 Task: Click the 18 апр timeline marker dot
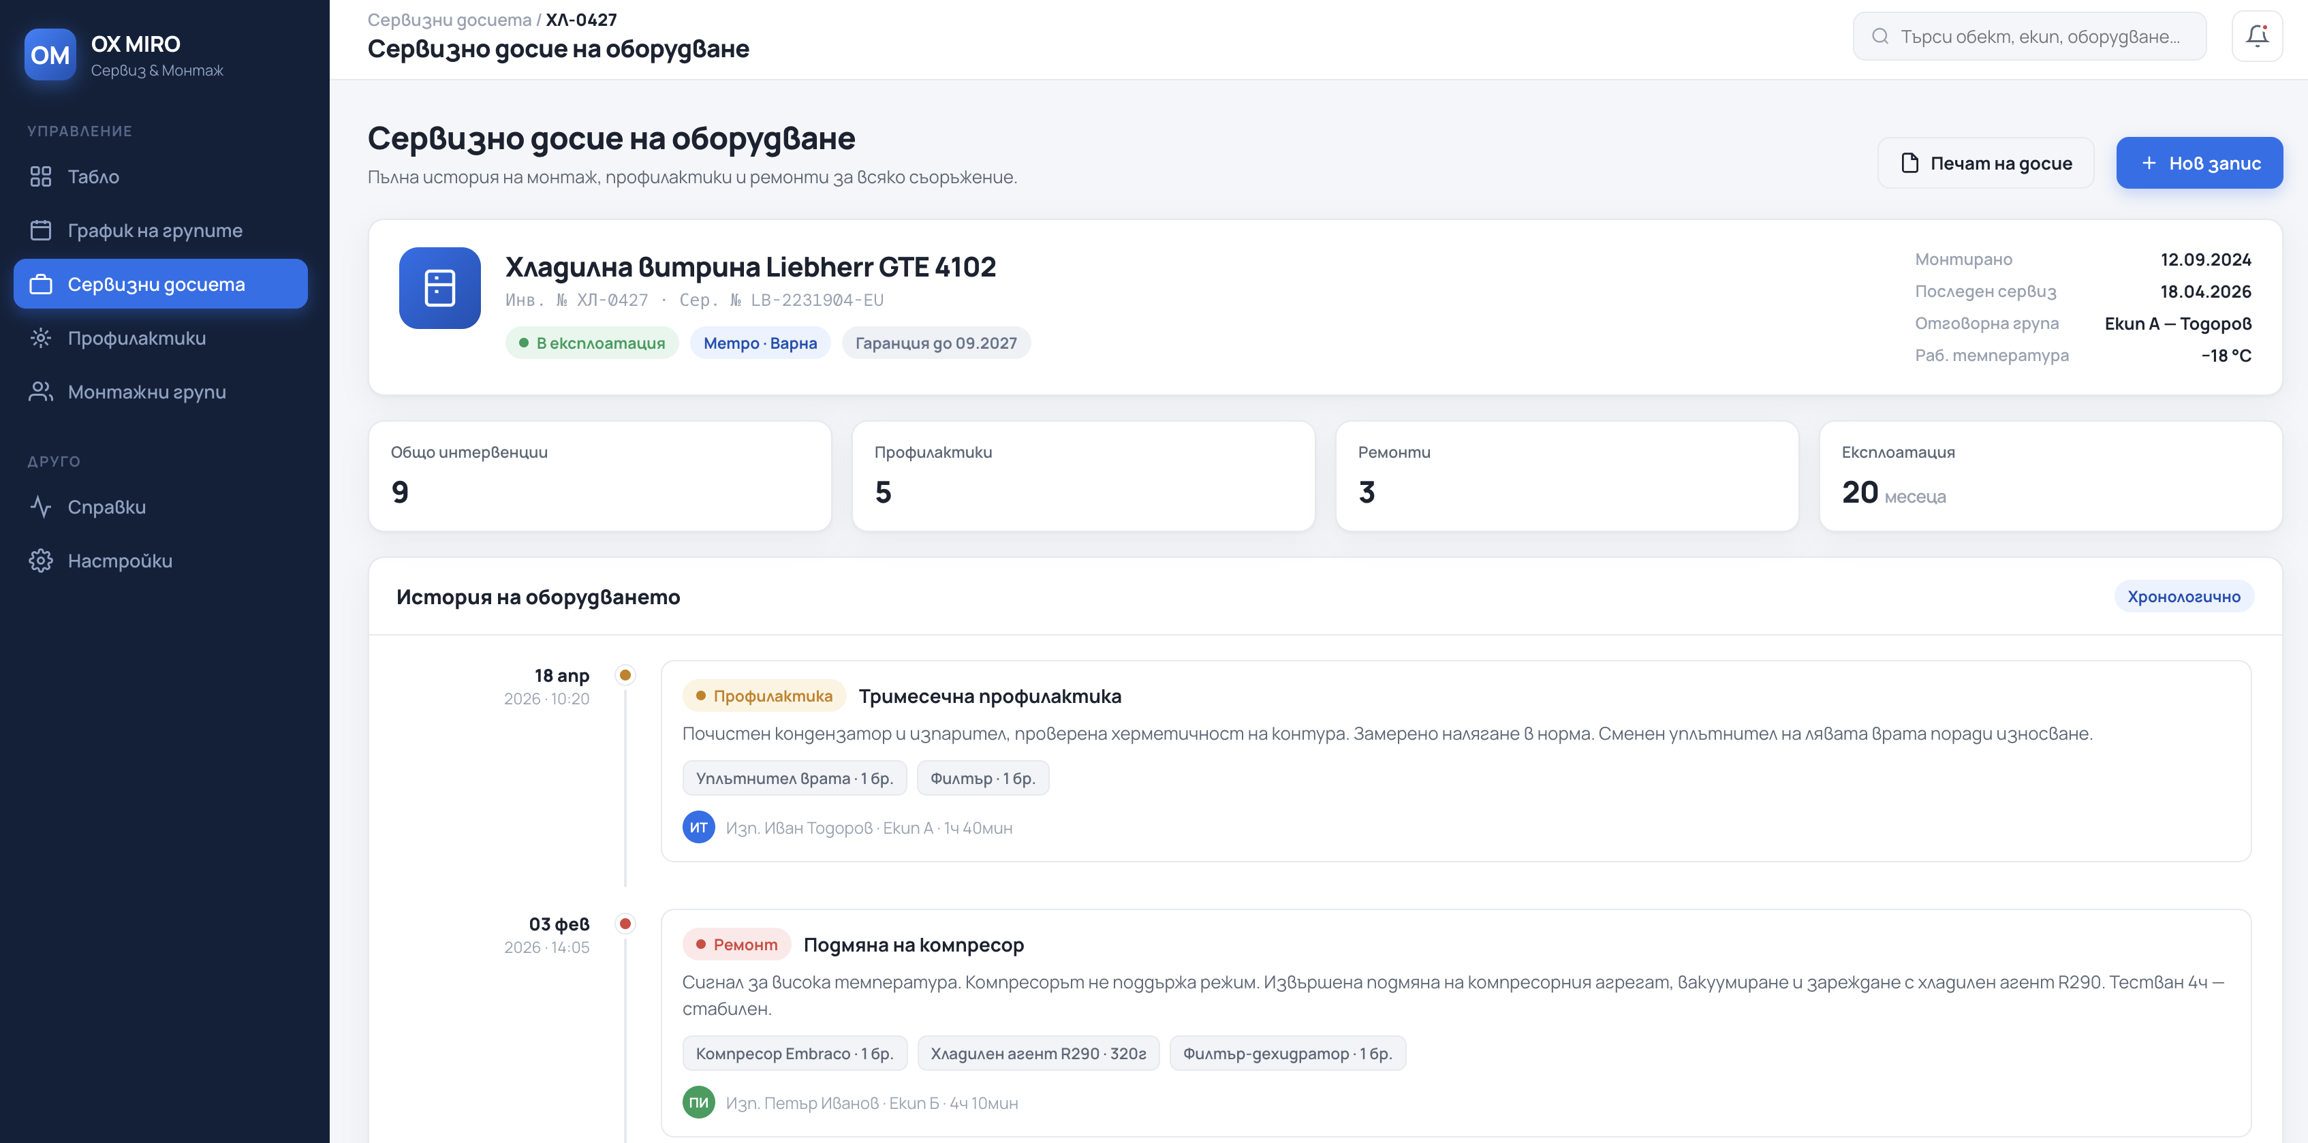coord(625,674)
